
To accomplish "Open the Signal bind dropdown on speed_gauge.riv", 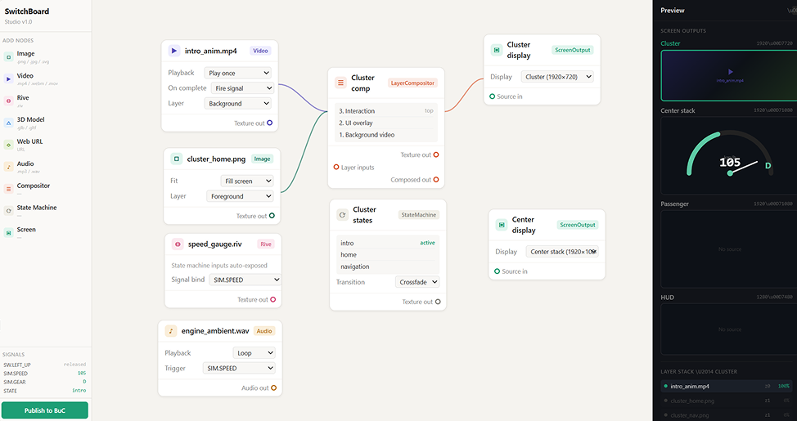I will 245,280.
